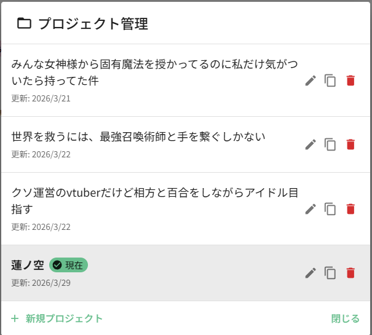Duplicate the 蓮ノ空 project
The image size is (372, 335).
pos(331,273)
